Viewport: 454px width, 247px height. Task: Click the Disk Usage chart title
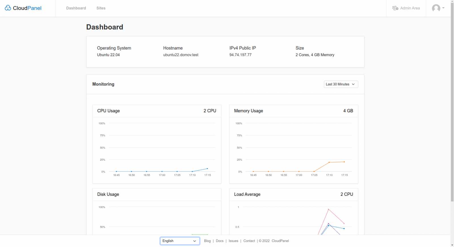[x=108, y=194]
